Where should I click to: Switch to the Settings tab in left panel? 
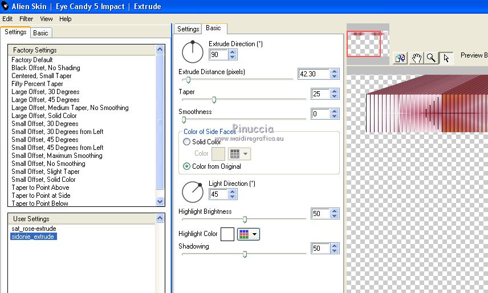15,32
